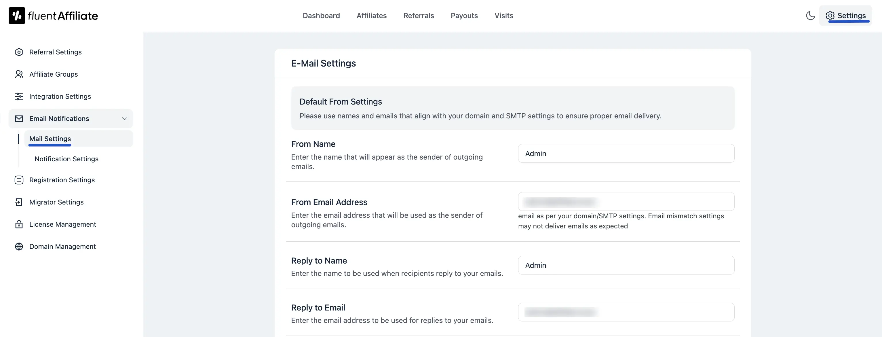Open the Domain Management globe icon
882x337 pixels.
click(19, 247)
